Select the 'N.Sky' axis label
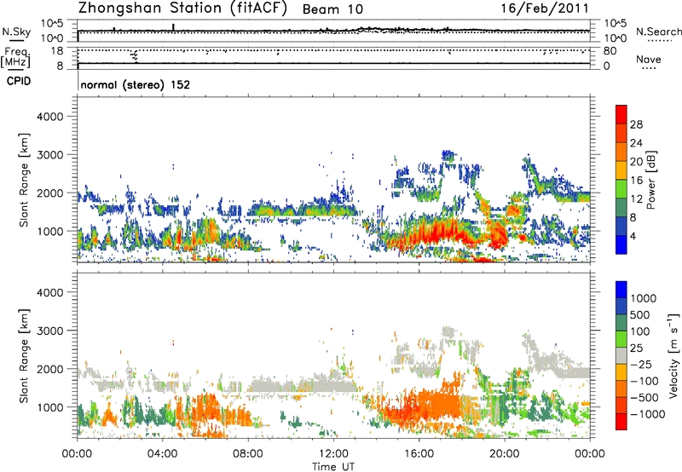 click(x=16, y=32)
